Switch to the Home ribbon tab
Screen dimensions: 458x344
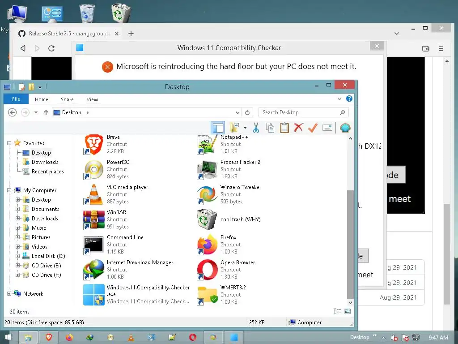point(42,99)
